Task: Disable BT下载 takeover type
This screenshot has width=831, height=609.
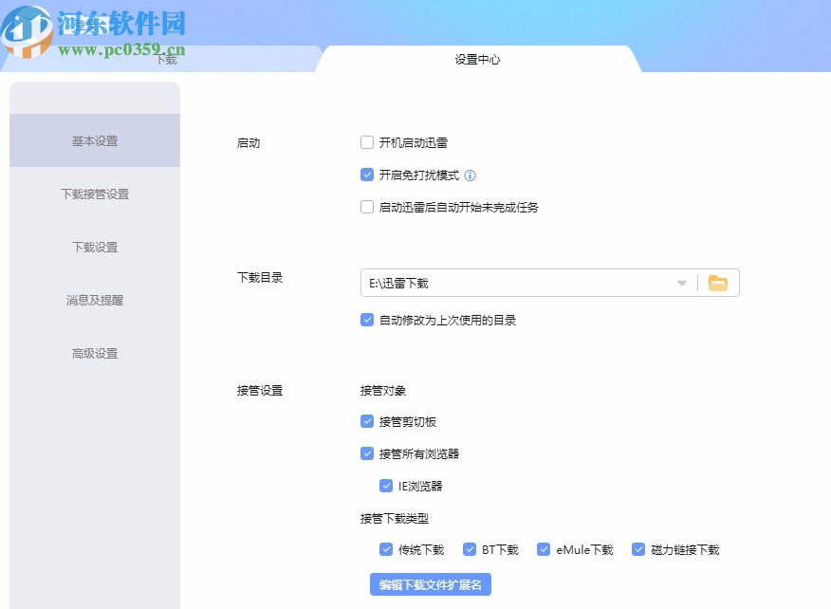Action: pyautogui.click(x=469, y=548)
